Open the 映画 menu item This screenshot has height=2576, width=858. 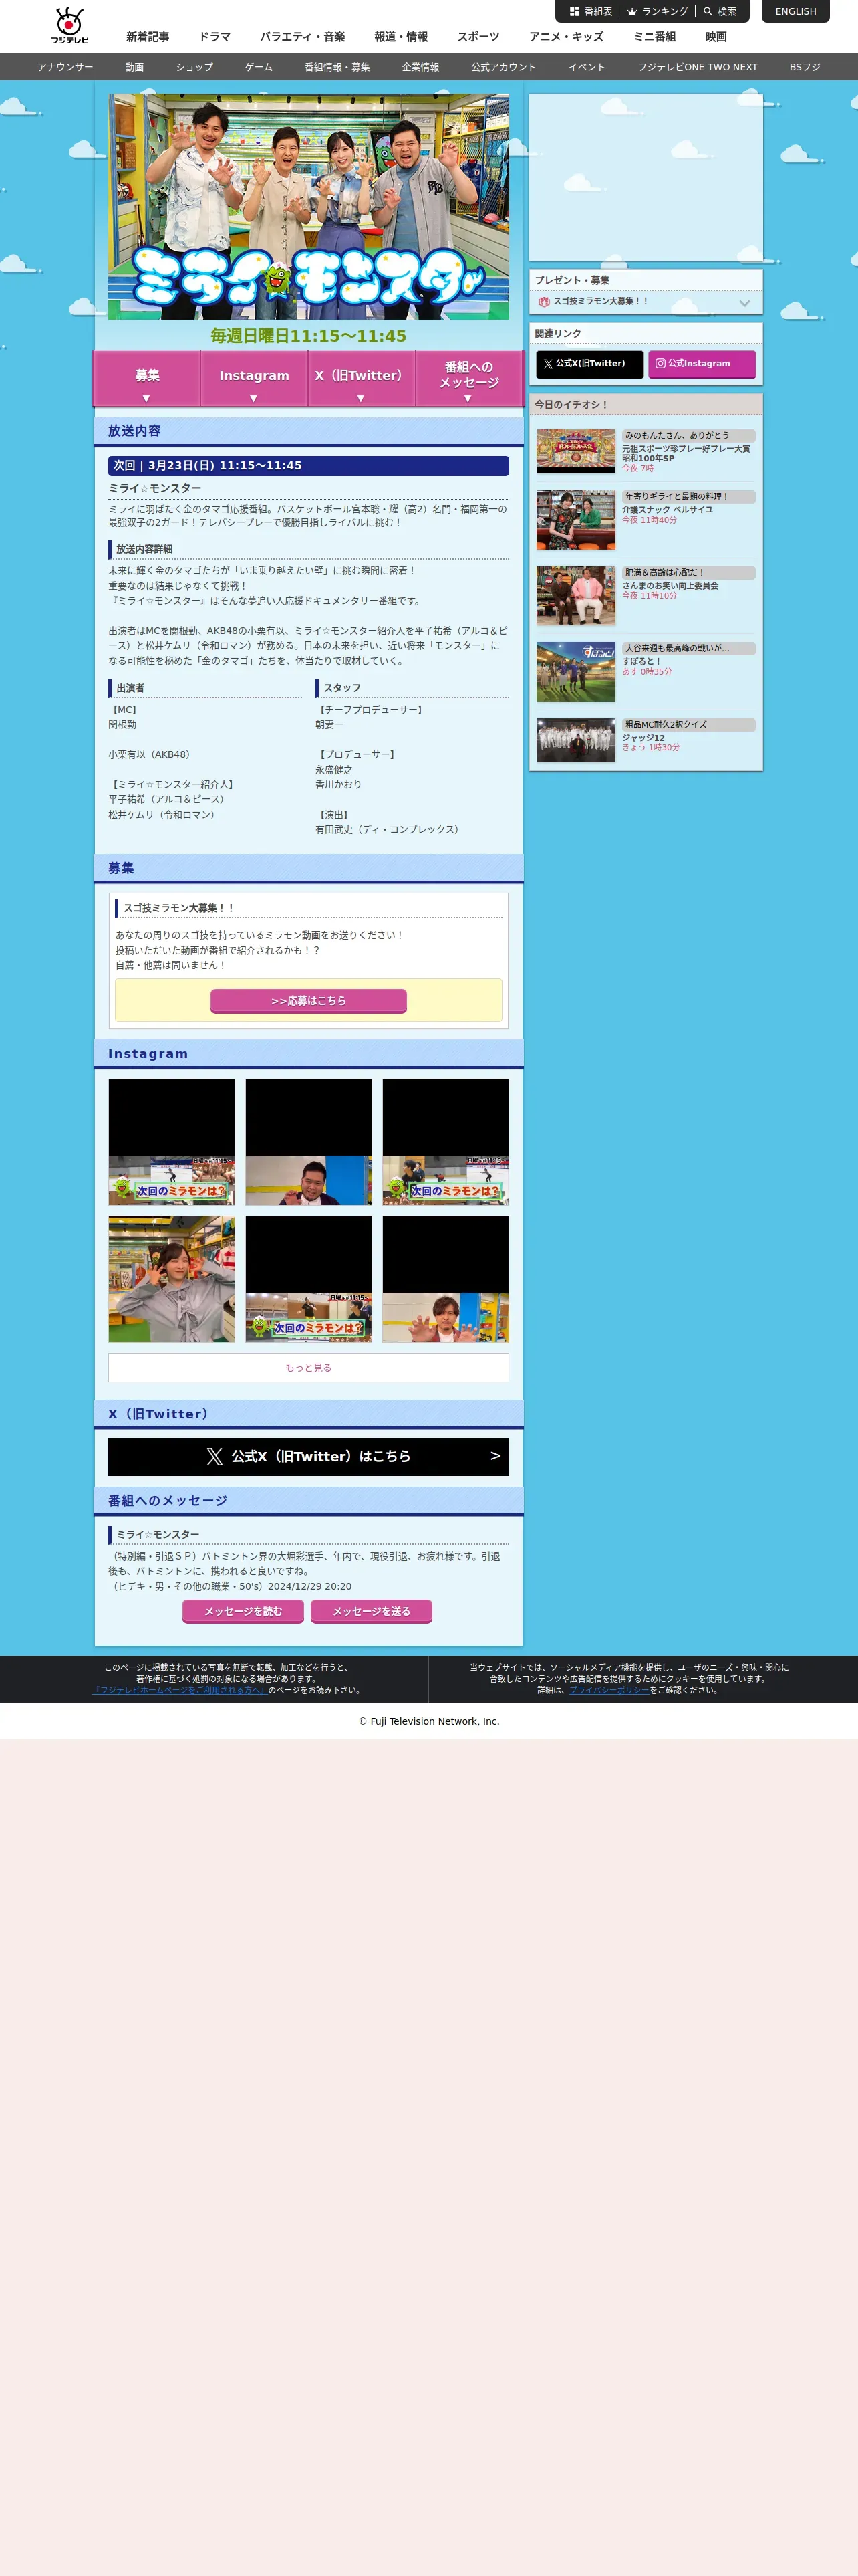point(716,37)
